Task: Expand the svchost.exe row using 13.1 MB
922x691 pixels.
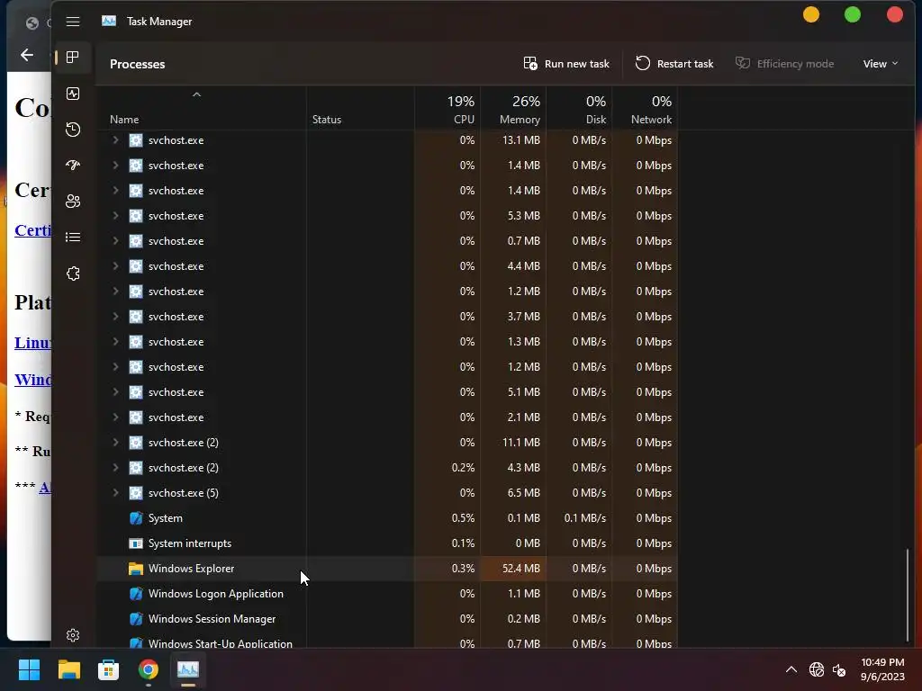Action: coord(116,139)
